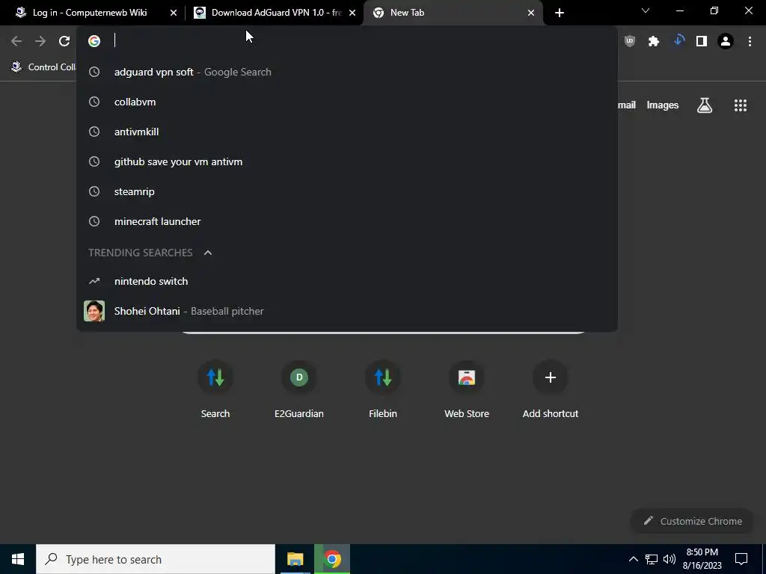
Task: Go forward with the forward arrow
Action: click(40, 41)
